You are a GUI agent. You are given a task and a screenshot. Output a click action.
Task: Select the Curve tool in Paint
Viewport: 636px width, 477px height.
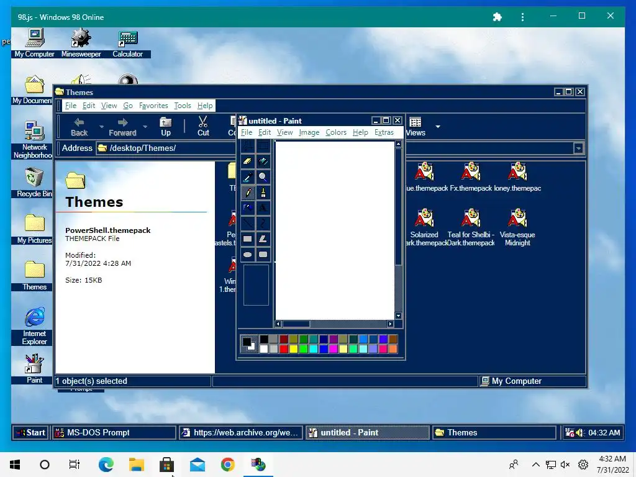click(x=263, y=223)
